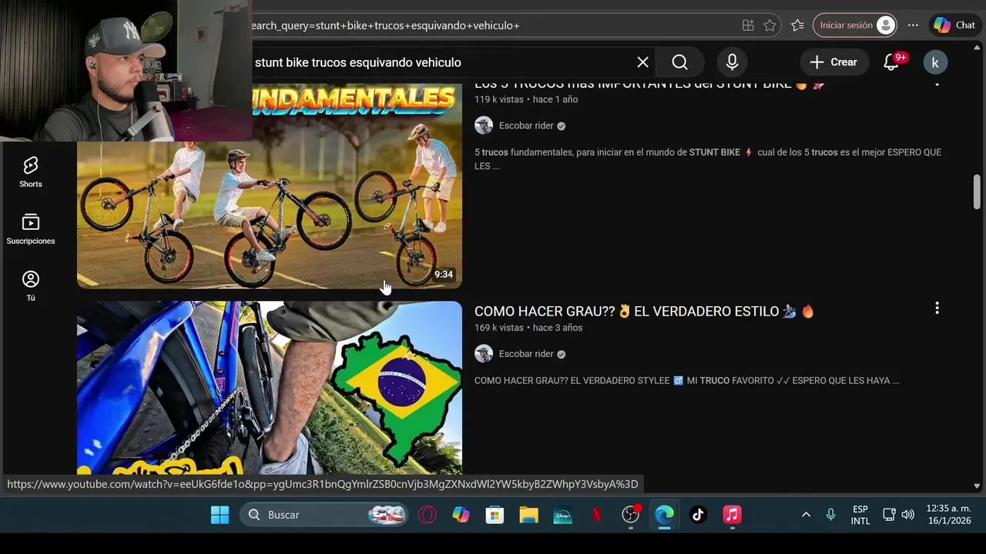Open Apple Music from the taskbar
This screenshot has height=554, width=986.
[x=732, y=515]
